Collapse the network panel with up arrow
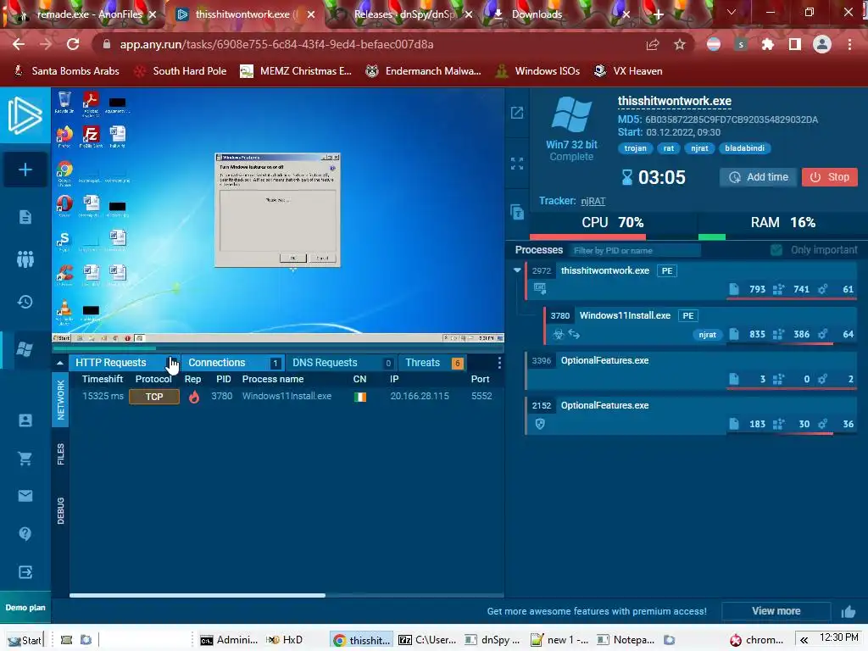Screen dimensions: 868x651 60,363
